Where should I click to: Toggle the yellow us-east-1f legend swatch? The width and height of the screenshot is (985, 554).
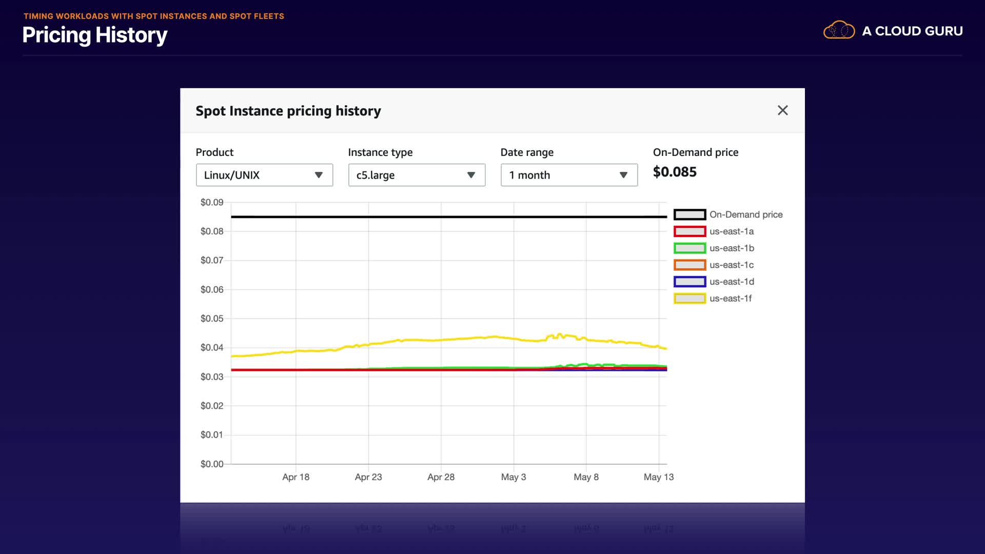point(689,299)
